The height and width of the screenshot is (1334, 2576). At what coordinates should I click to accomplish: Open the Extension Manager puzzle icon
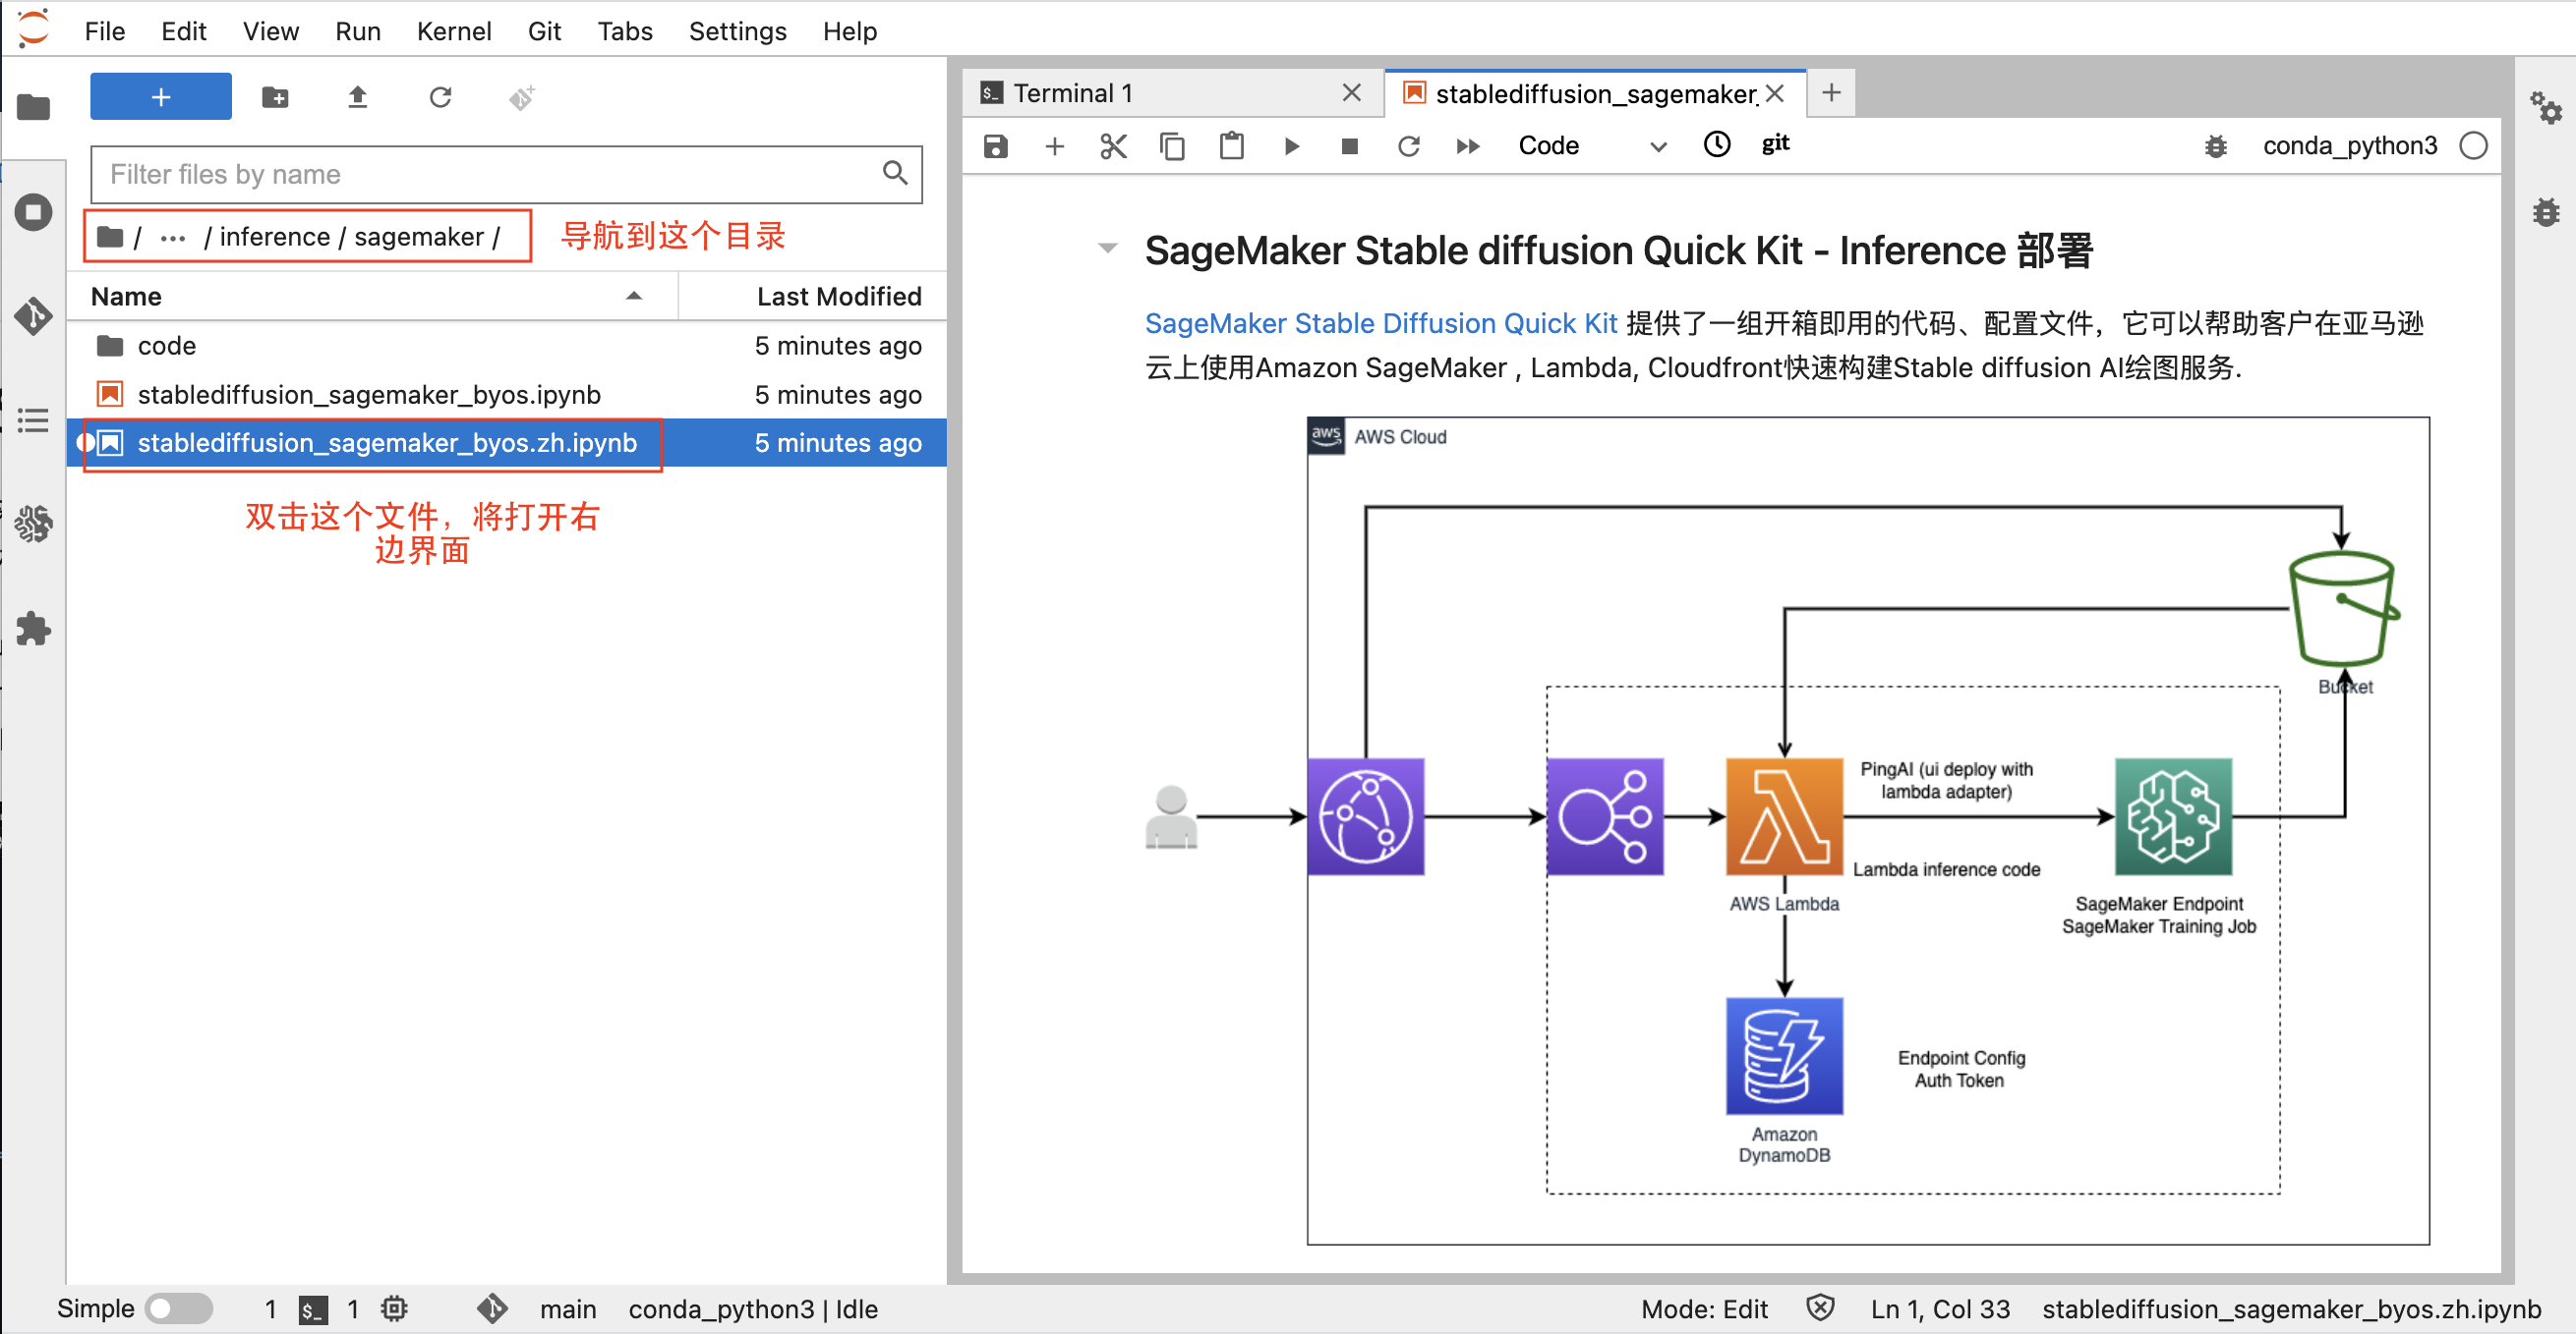tap(33, 629)
